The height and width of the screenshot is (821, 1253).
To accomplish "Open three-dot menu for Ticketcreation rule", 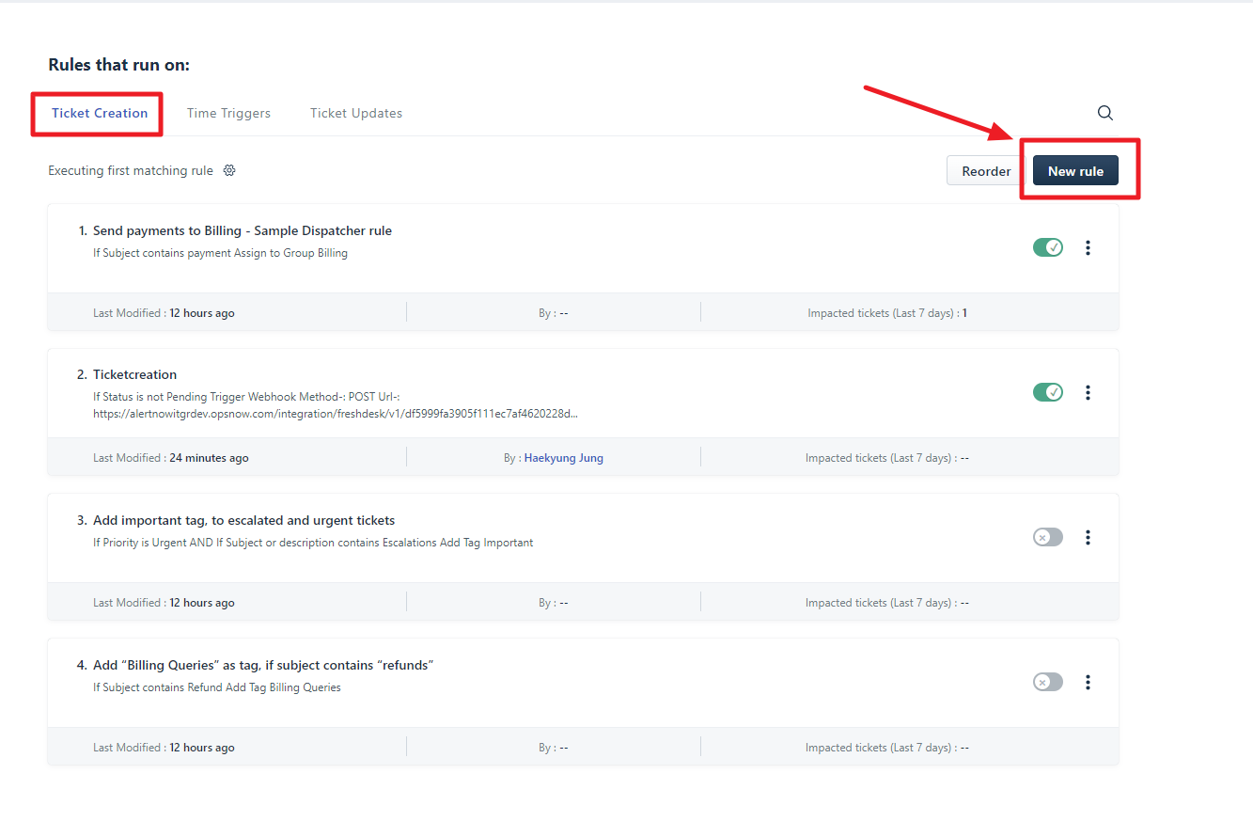I will (x=1088, y=392).
